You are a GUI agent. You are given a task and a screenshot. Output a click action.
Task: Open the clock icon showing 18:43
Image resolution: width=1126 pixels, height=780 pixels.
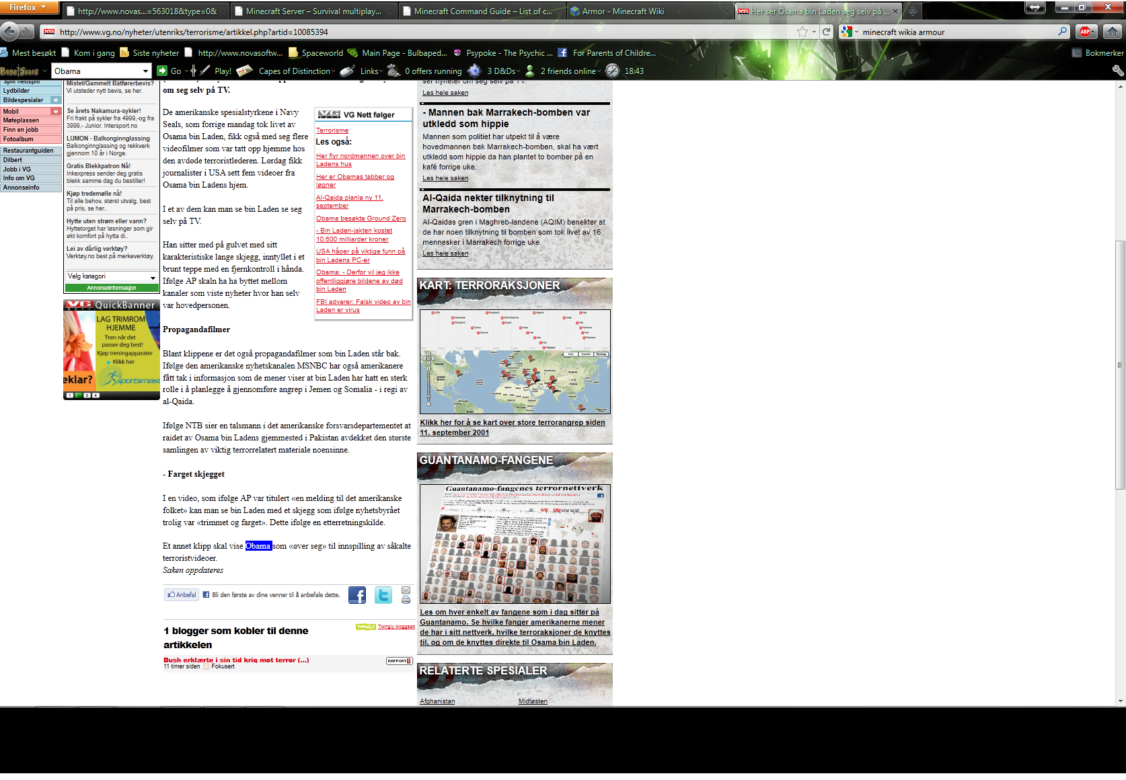612,71
